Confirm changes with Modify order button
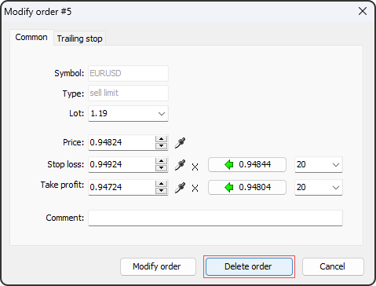Viewport: 376px width, 286px height. 158,266
